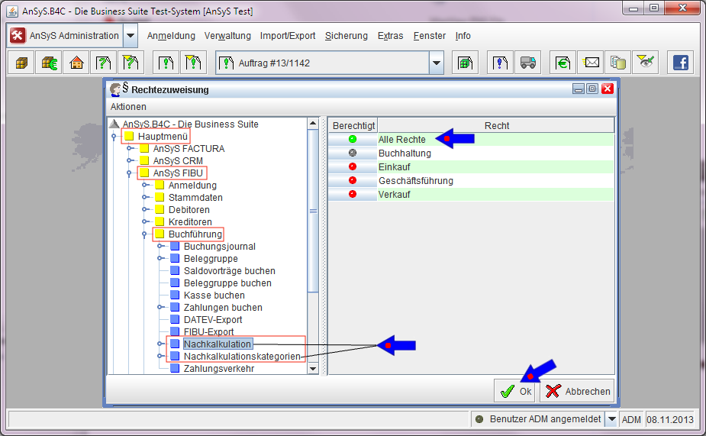
Task: Click the delivery truck toolbar icon
Action: point(527,63)
